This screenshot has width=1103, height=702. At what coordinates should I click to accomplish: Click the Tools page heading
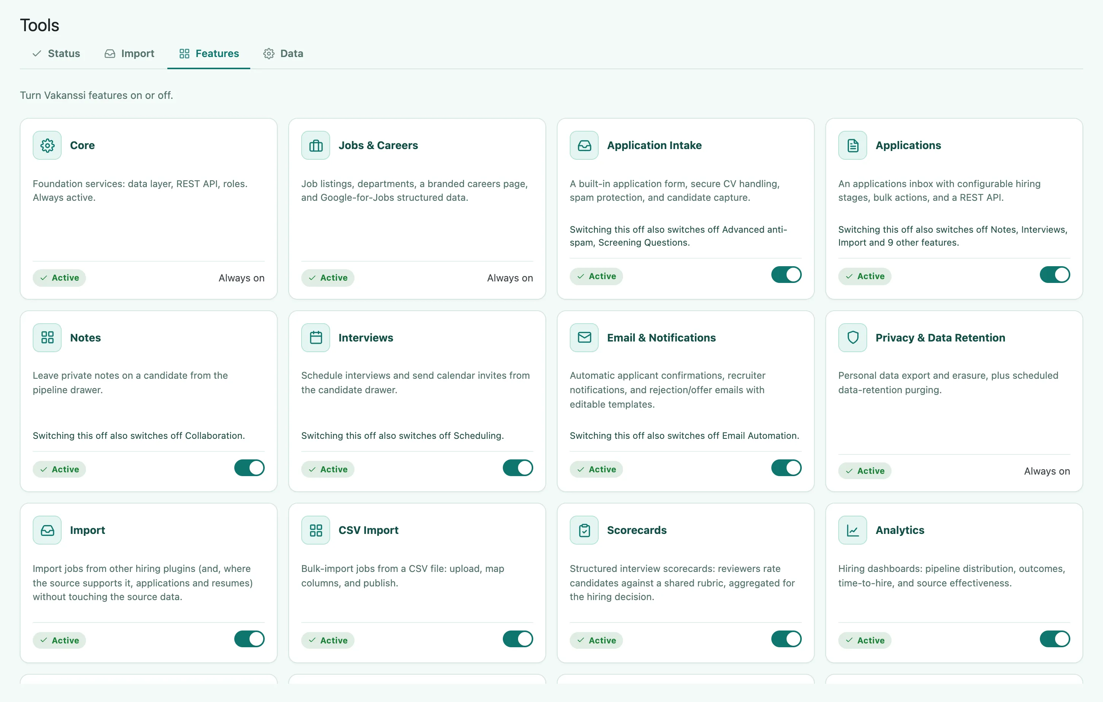40,25
